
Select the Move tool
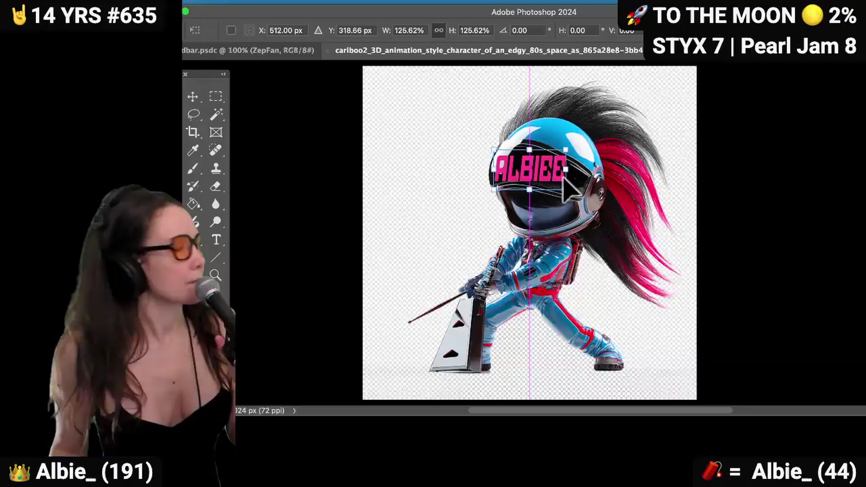[x=193, y=96]
